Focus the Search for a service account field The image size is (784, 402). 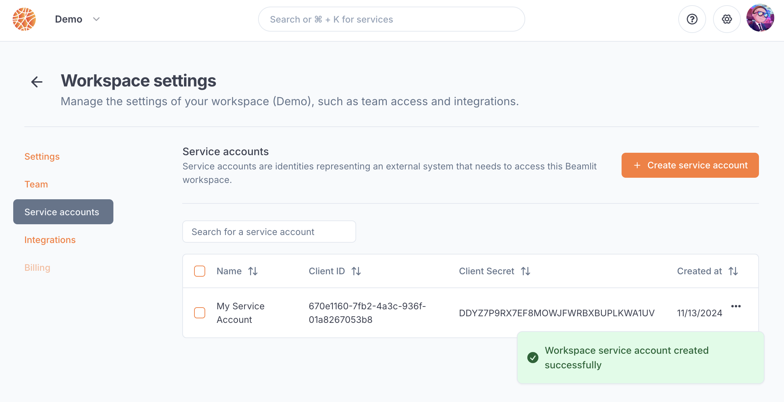[269, 232]
